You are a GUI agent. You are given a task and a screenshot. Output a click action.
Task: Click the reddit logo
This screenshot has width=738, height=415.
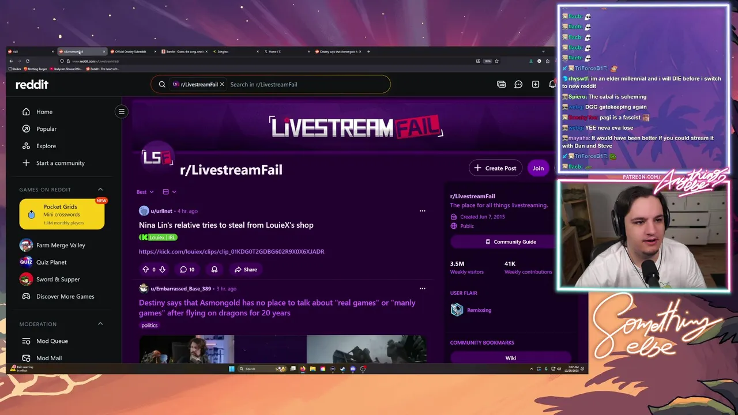click(32, 84)
